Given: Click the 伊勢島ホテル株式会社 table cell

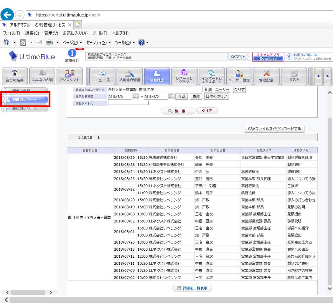Looking at the screenshot, I should click(x=172, y=165).
